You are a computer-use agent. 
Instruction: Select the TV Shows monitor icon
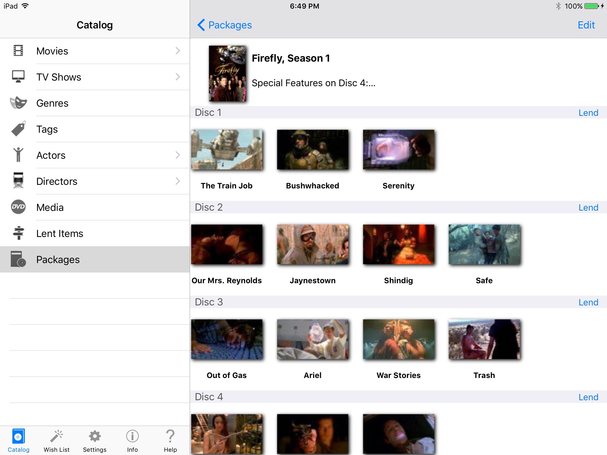point(18,76)
